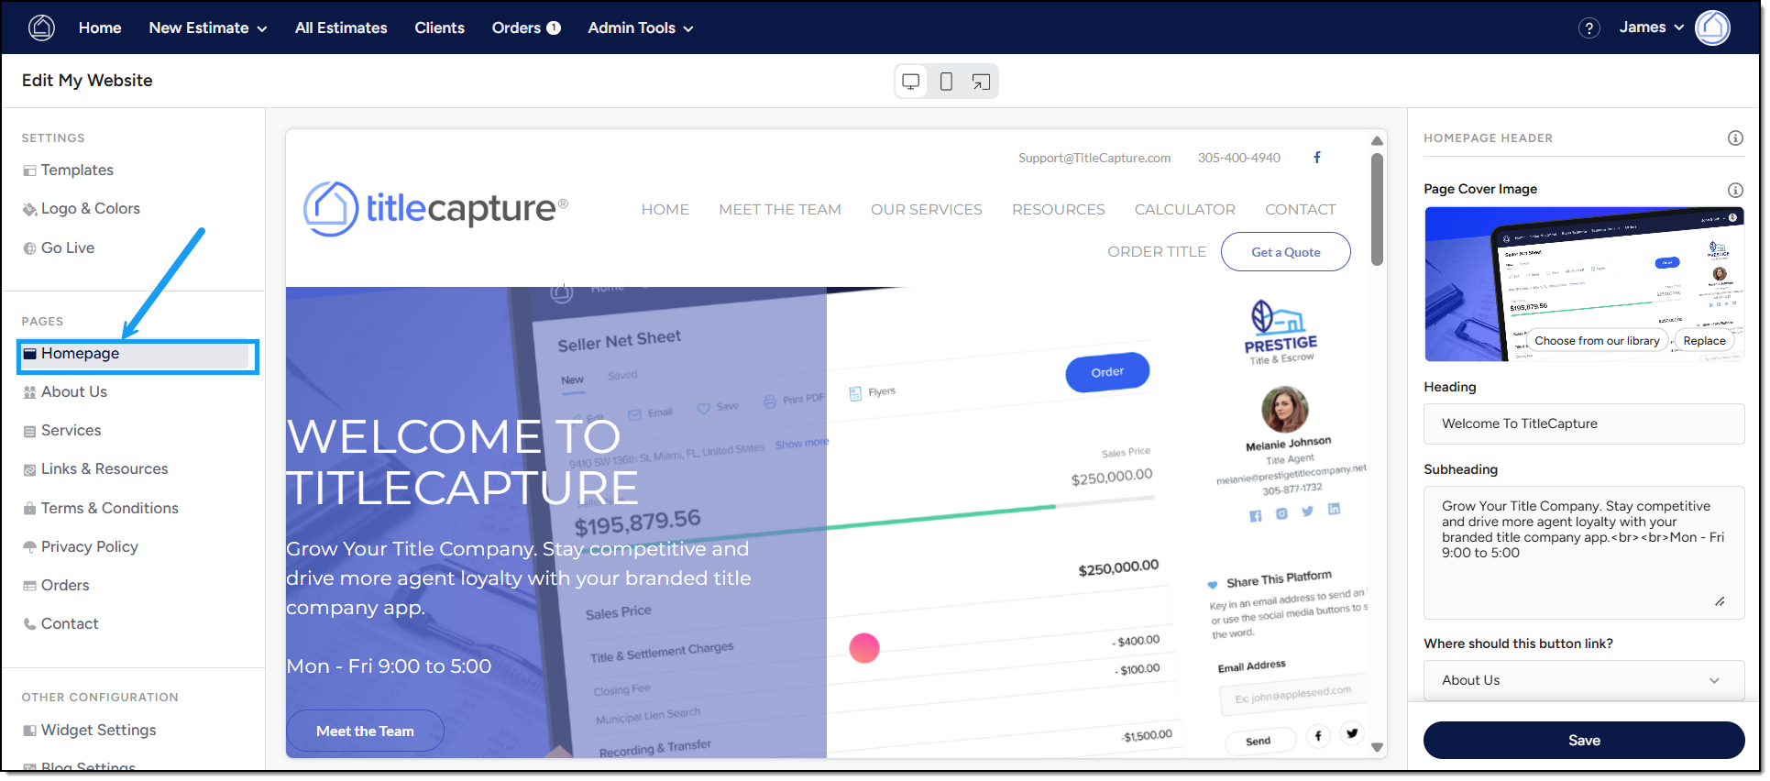The height and width of the screenshot is (781, 1770).
Task: Click the Widget Settings icon
Action: tap(30, 731)
